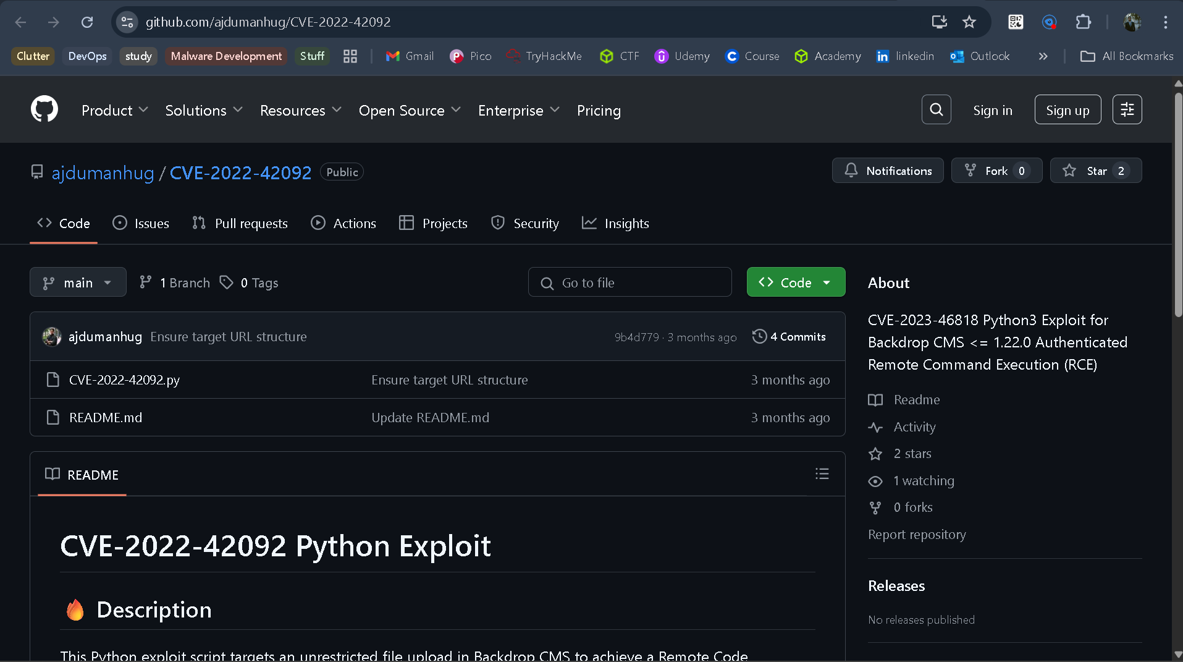The height and width of the screenshot is (662, 1183).
Task: Open CVE-2022-42092.py file
Action: click(x=124, y=380)
